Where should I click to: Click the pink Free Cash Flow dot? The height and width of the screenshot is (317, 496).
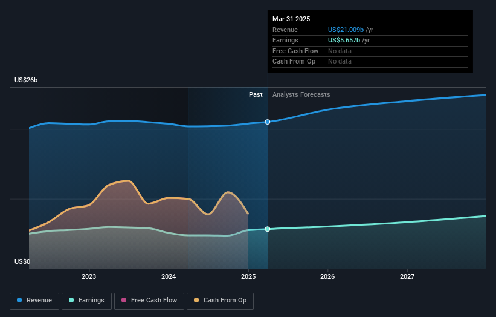124,300
